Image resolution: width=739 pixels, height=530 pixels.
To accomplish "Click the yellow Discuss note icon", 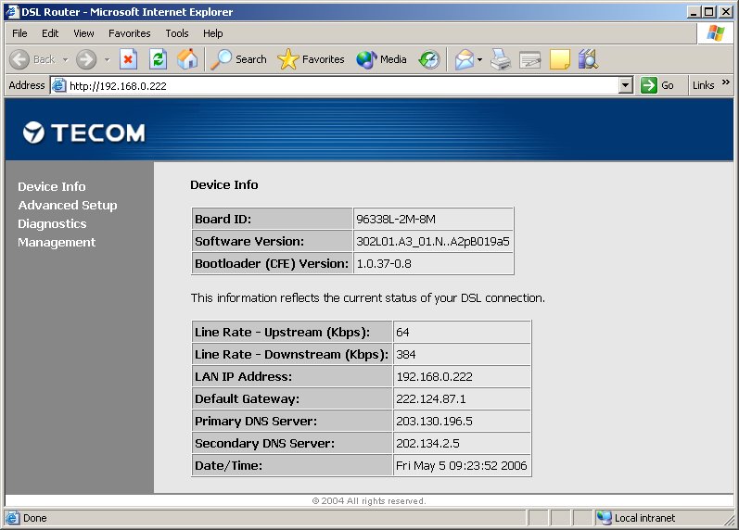I will (559, 59).
